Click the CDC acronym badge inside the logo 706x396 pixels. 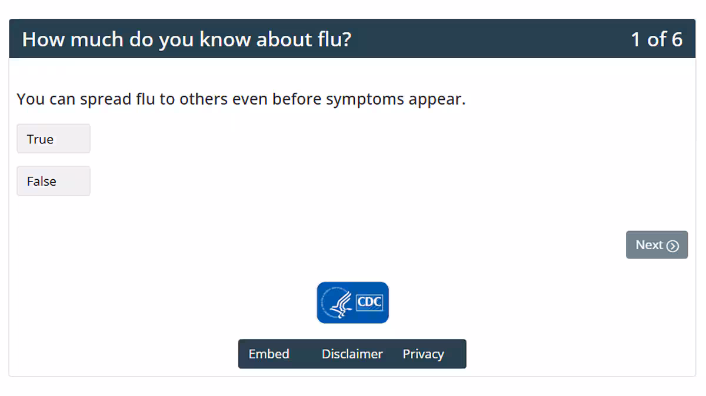[368, 303]
